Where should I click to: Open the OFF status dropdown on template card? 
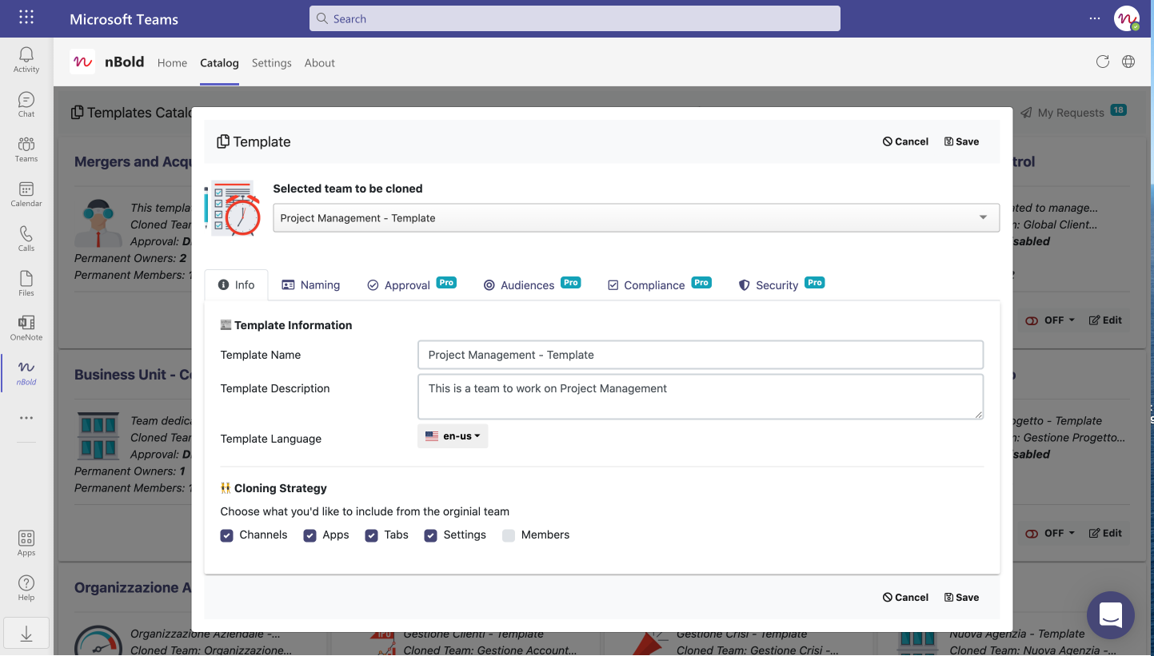1049,320
